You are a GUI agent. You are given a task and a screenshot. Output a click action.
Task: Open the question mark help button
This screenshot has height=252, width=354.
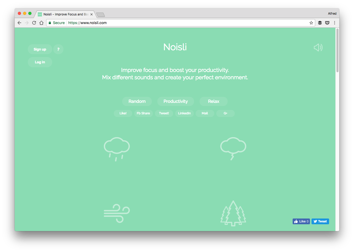(58, 49)
